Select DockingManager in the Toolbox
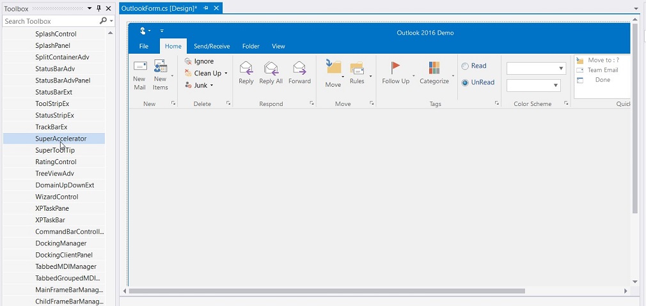Screen dimensions: 646x306 tap(54, 243)
